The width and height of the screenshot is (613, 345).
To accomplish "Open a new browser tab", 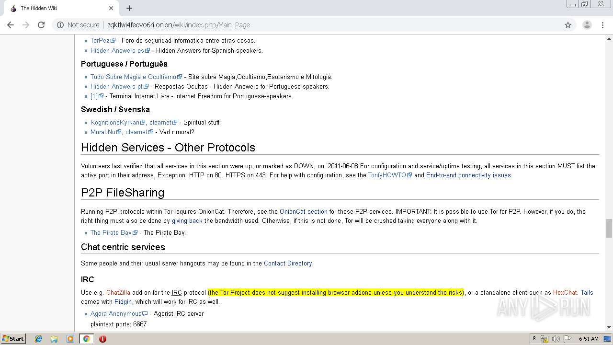I will coord(129,8).
